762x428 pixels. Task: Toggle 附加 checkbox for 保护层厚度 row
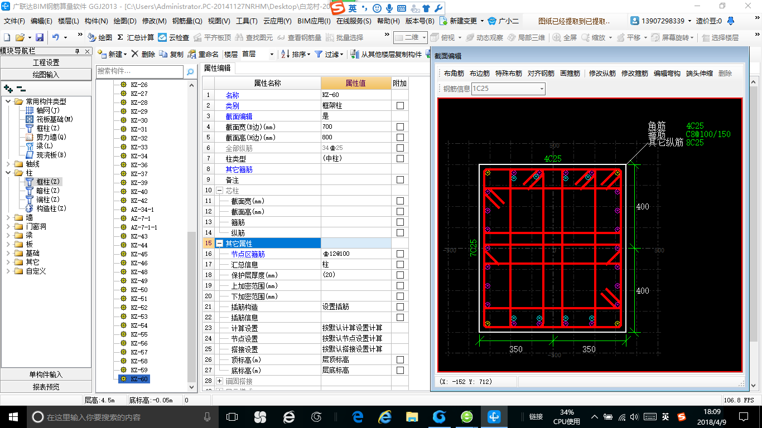pos(400,275)
